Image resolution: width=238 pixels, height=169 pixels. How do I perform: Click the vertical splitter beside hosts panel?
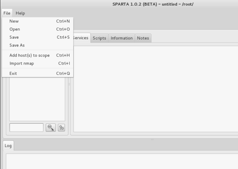coord(69,84)
